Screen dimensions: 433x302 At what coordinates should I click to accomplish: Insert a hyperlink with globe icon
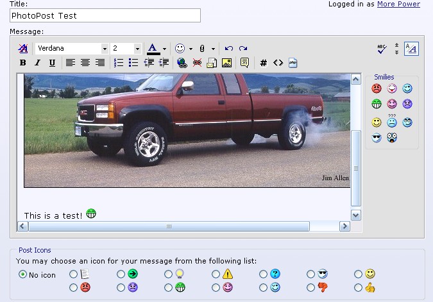182,63
